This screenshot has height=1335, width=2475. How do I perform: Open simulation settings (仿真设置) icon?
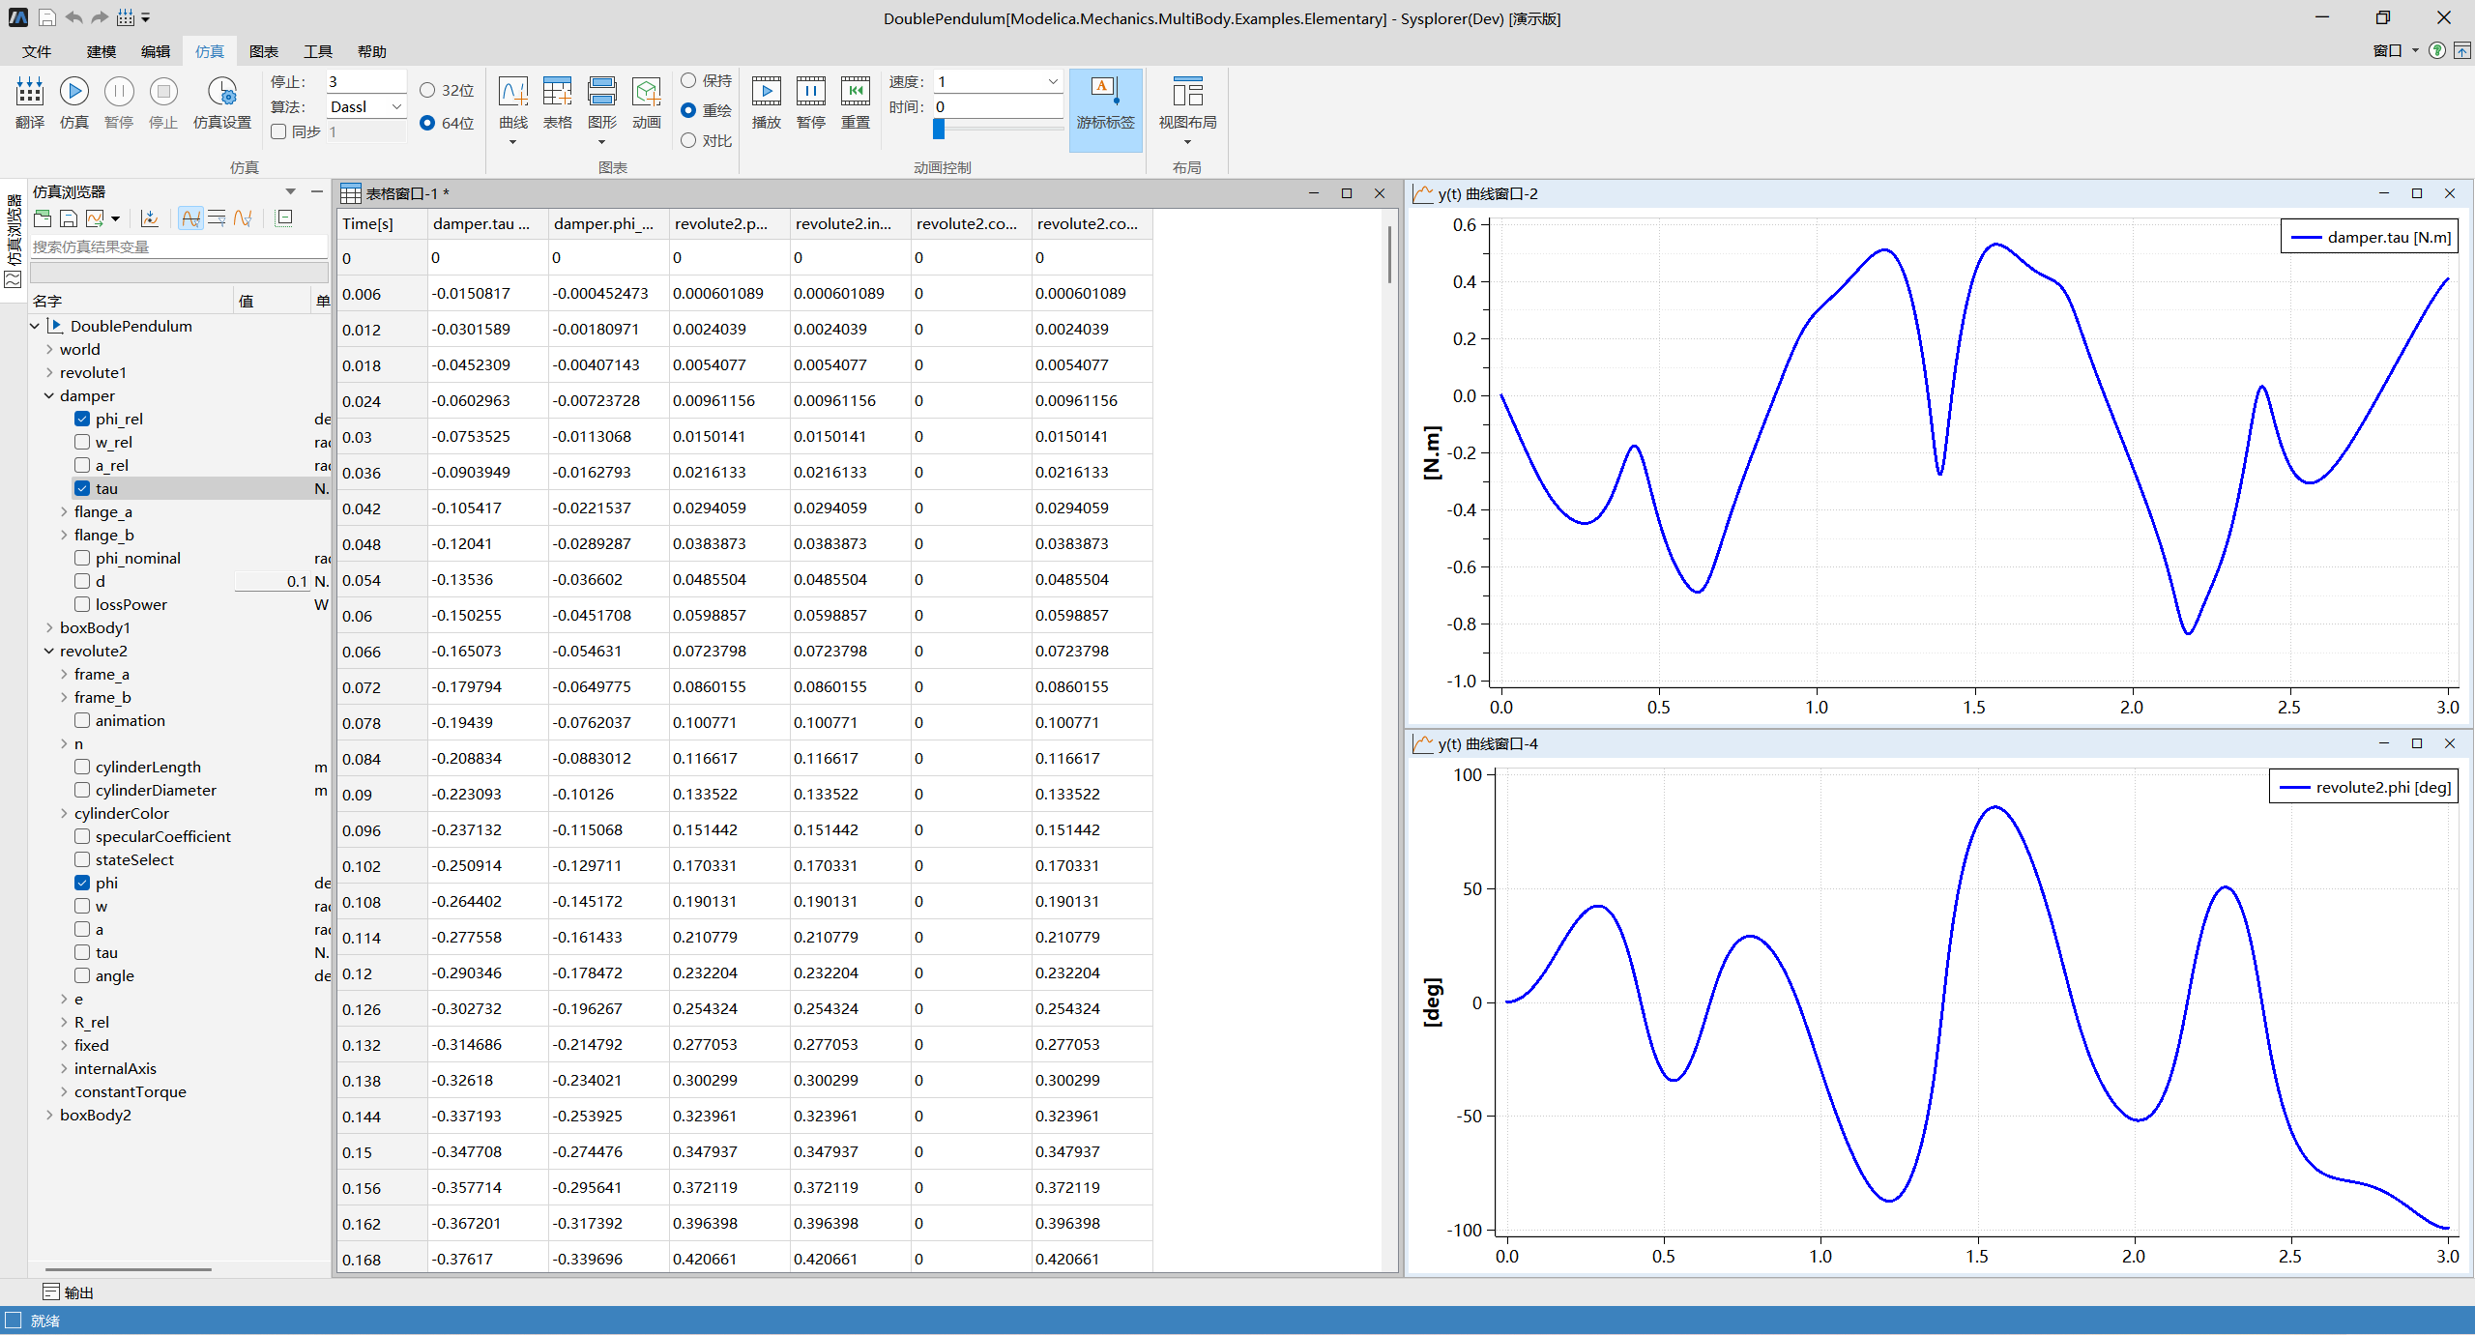click(221, 92)
